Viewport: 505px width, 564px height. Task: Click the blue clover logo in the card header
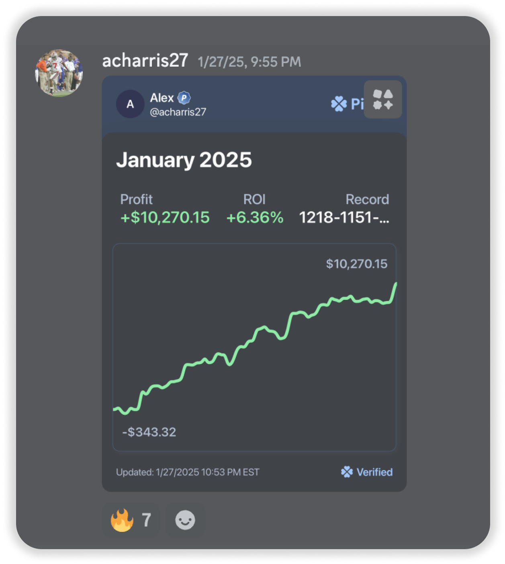[339, 104]
